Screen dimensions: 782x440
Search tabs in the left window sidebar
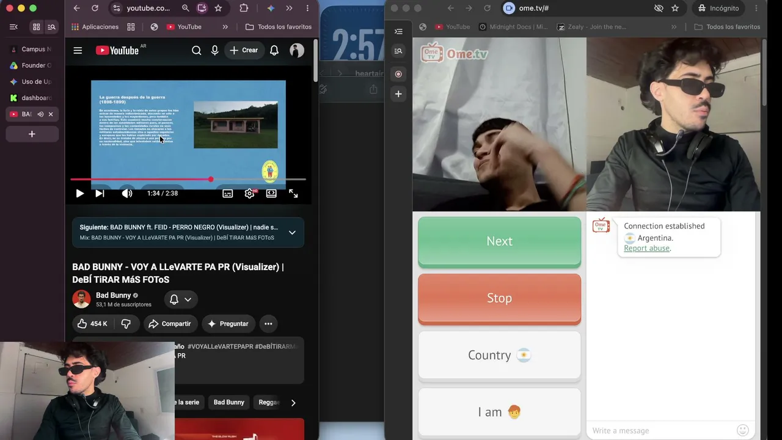point(51,27)
